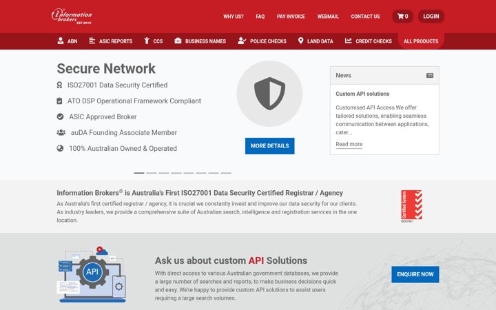Screen dimensions: 496x310
Task: Click the large shield icon
Action: point(269,94)
